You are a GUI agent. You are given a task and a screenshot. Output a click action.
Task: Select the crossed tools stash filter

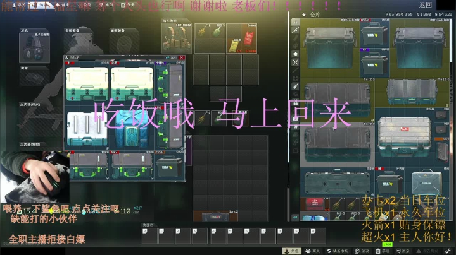click(296, 62)
